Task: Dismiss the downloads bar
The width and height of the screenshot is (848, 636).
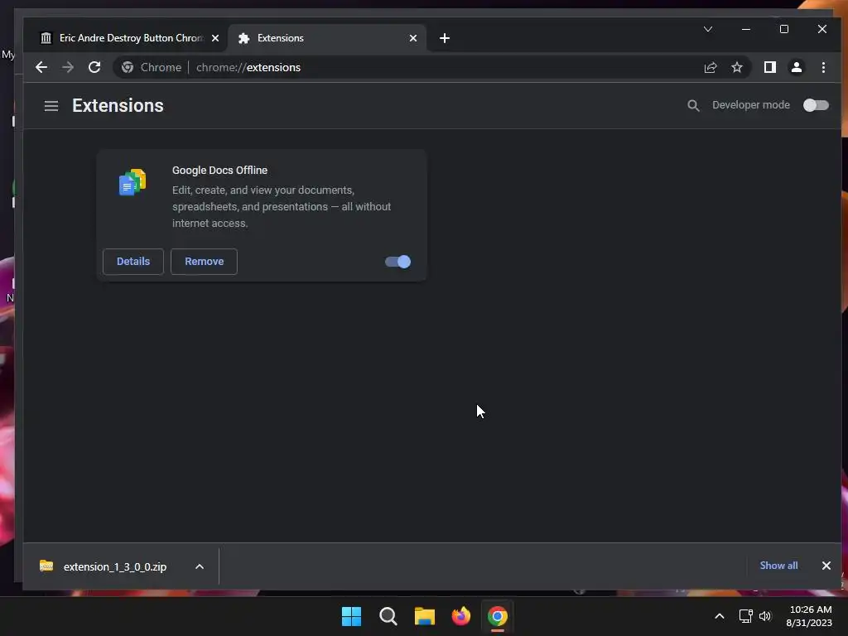Action: [x=826, y=566]
